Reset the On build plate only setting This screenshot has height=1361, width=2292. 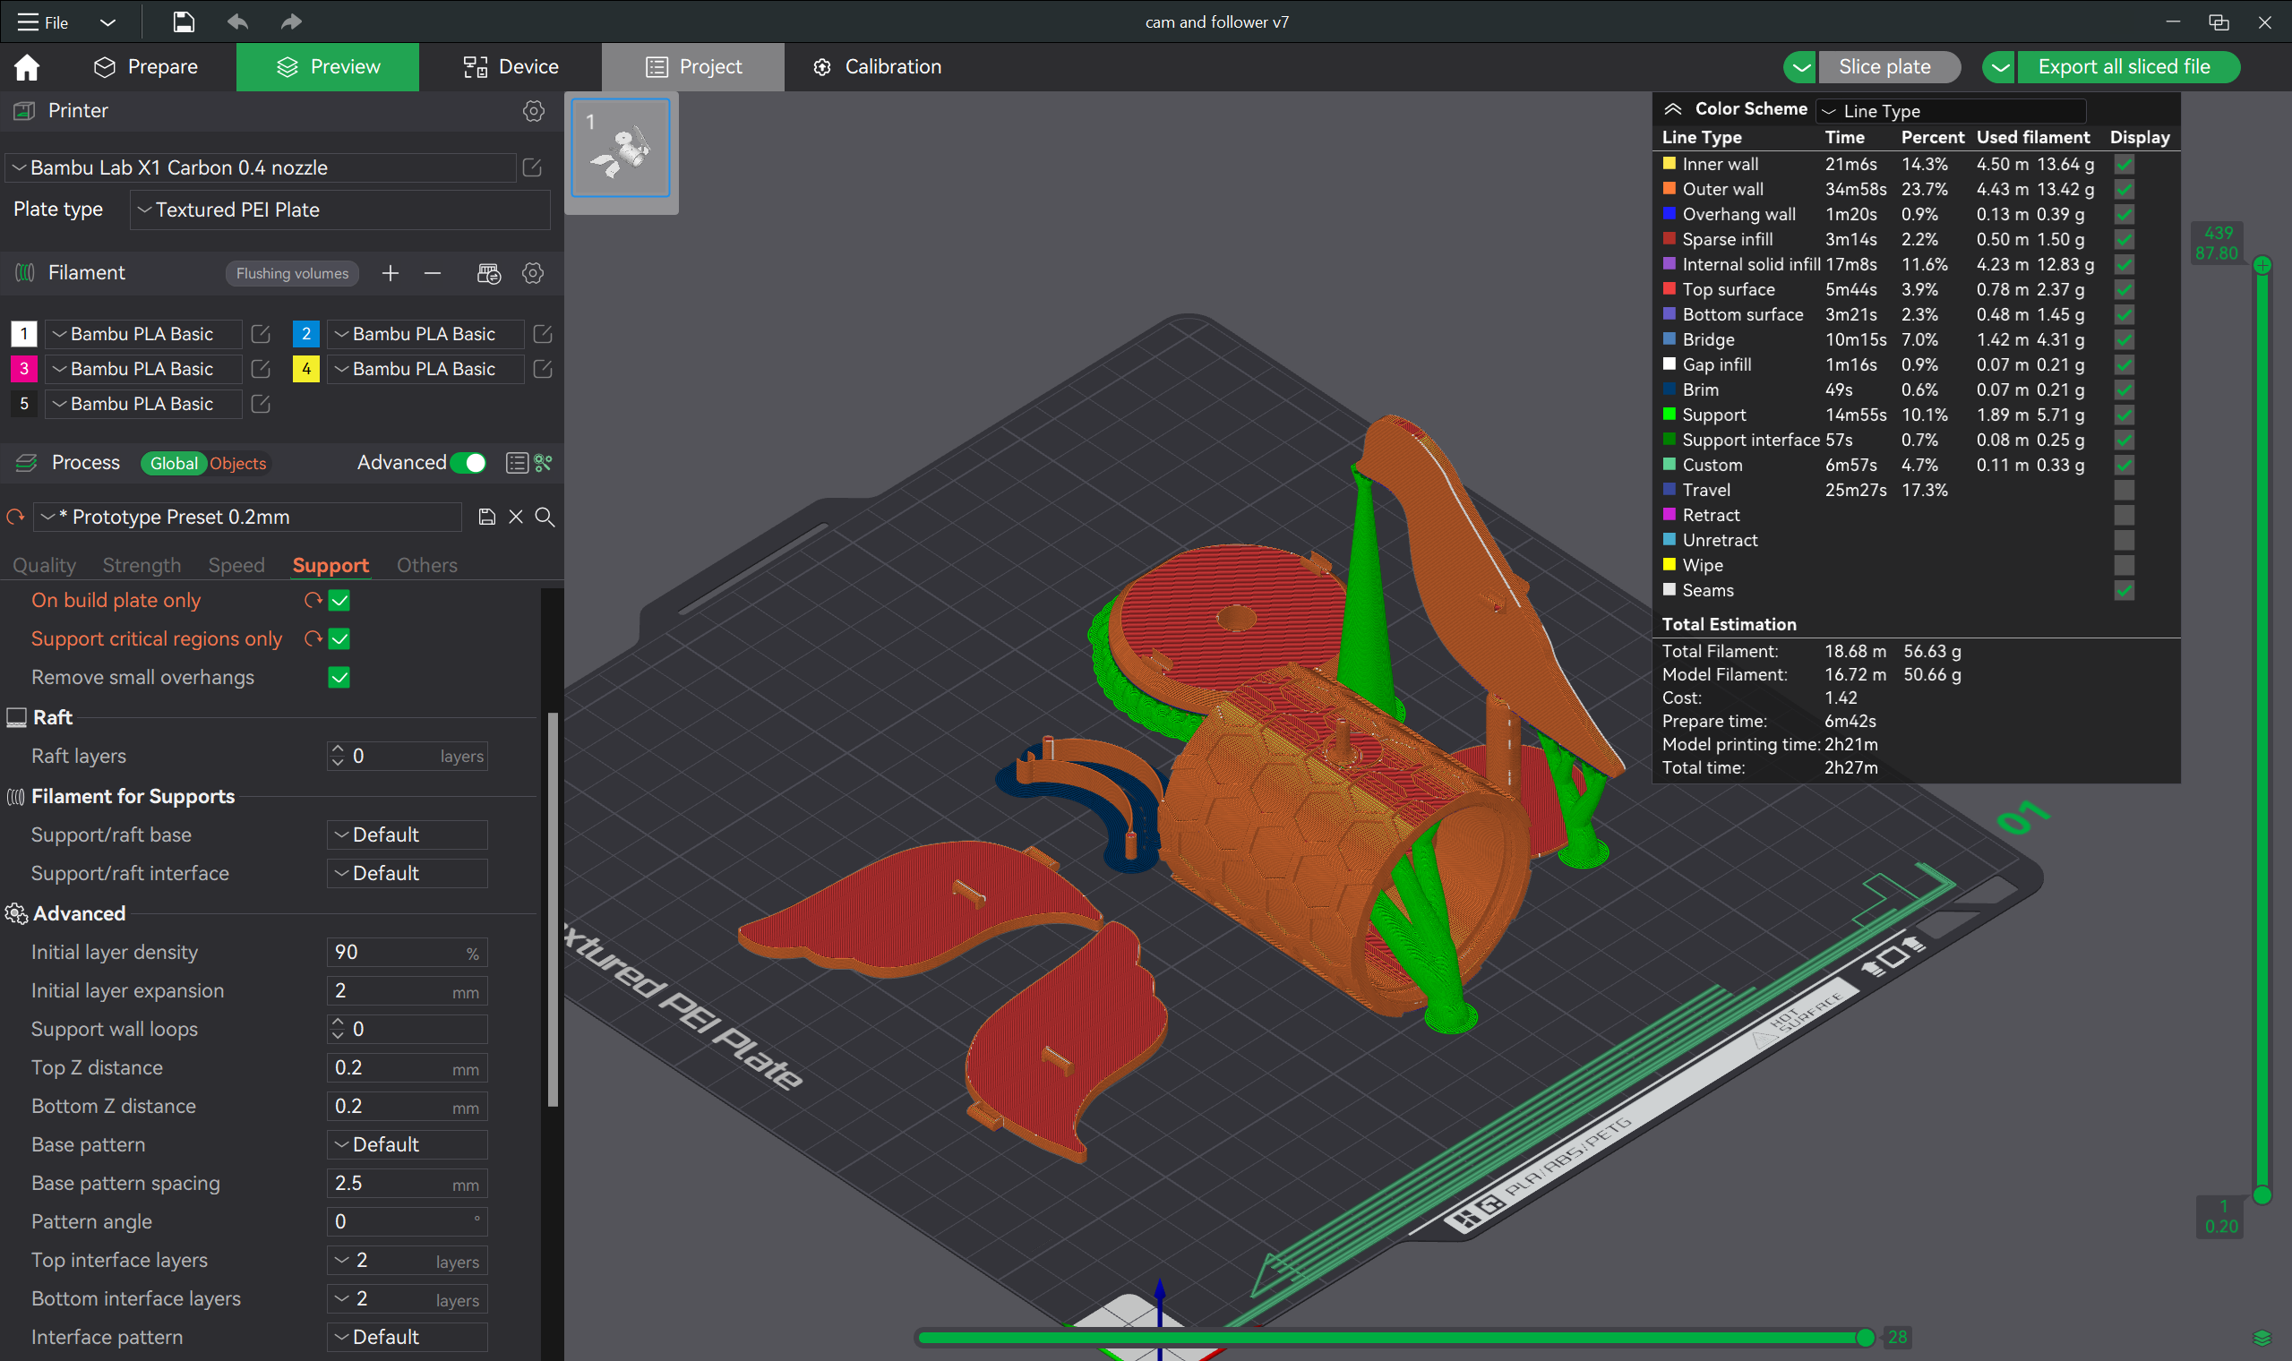313,601
